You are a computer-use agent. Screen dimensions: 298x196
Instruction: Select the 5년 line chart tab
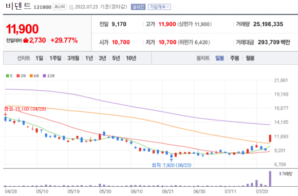point(116,58)
